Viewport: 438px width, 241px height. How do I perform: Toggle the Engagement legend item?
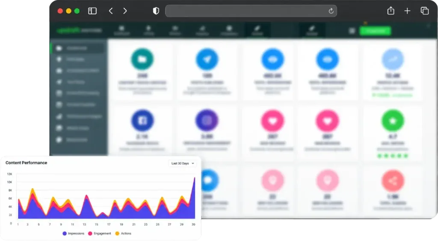point(99,233)
